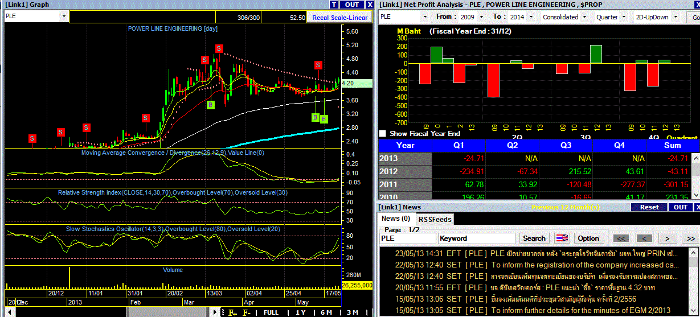Open news about minutes of EGM 2/2013
Screen dimensions: 700x317
(x=534, y=310)
